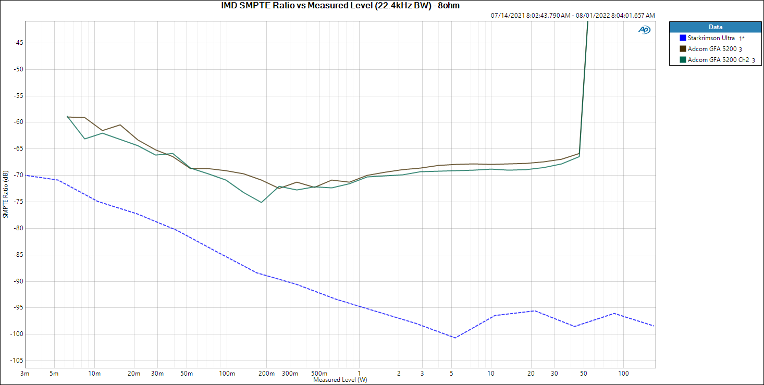Click the AP logo icon on the graph
The width and height of the screenshot is (764, 385).
[644, 30]
